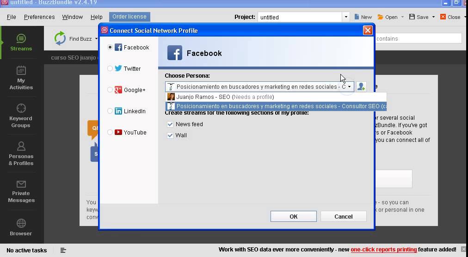Click the add new persona icon
Viewport: 468px width, 257px height.
(361, 86)
